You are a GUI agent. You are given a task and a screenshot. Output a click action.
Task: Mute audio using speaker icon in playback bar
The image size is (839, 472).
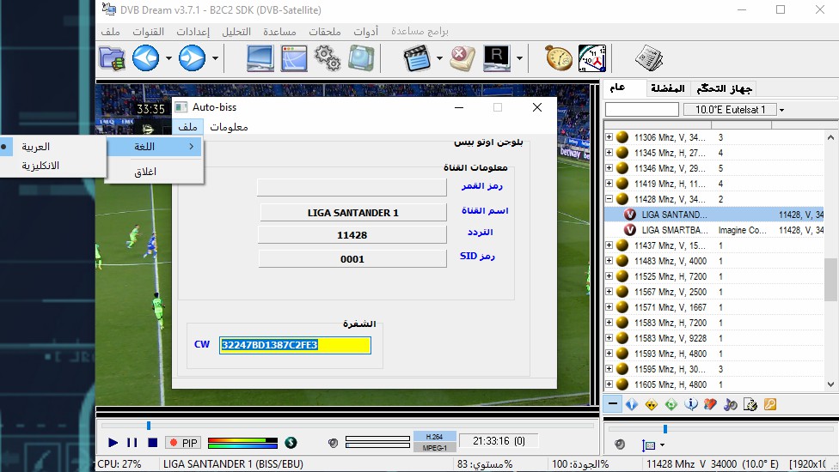[x=334, y=443]
